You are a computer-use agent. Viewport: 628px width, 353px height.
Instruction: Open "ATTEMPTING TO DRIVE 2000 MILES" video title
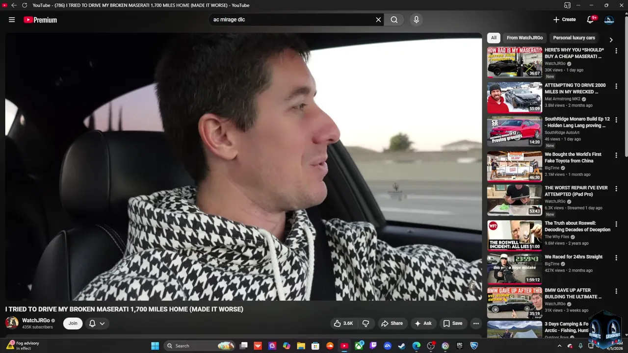pyautogui.click(x=575, y=88)
